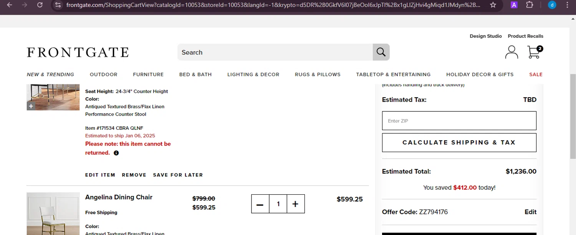Open the Rugs & Pillows menu
Screen dimensions: 576x235
click(x=318, y=74)
